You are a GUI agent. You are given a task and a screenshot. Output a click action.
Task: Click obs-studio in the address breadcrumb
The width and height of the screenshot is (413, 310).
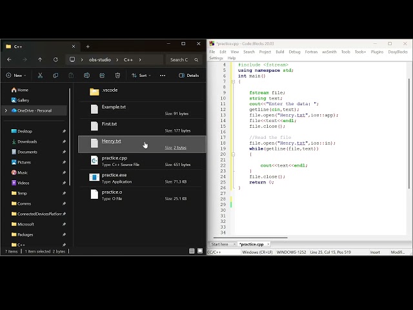tap(100, 60)
